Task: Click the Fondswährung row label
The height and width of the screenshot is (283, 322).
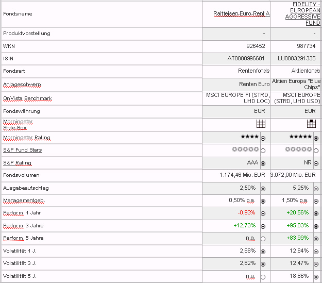Action: click(x=22, y=111)
